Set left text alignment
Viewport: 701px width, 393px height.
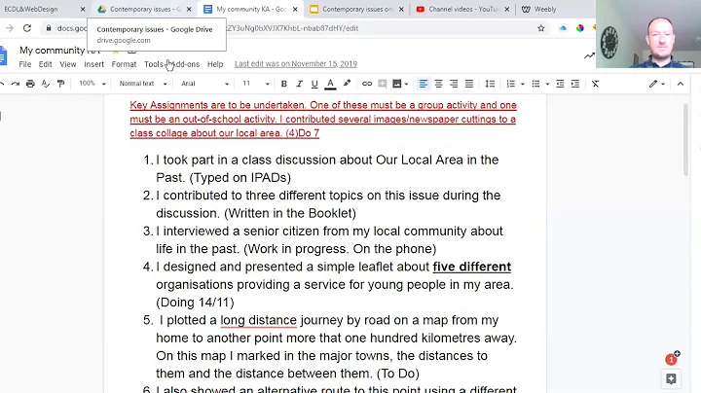pyautogui.click(x=423, y=84)
